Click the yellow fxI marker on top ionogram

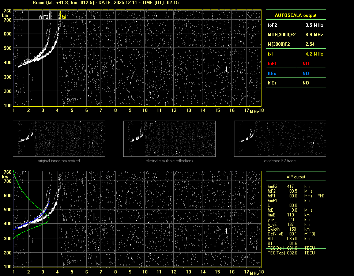coord(63,17)
